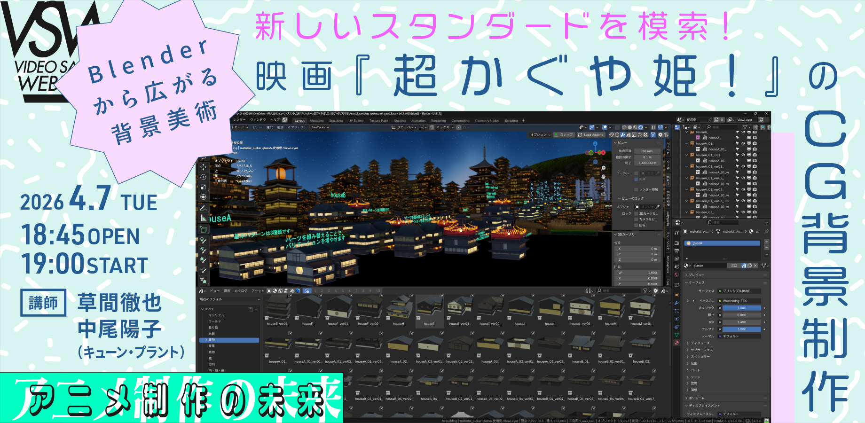Click the World properties icon
Image resolution: width=865 pixels, height=423 pixels.
676,275
